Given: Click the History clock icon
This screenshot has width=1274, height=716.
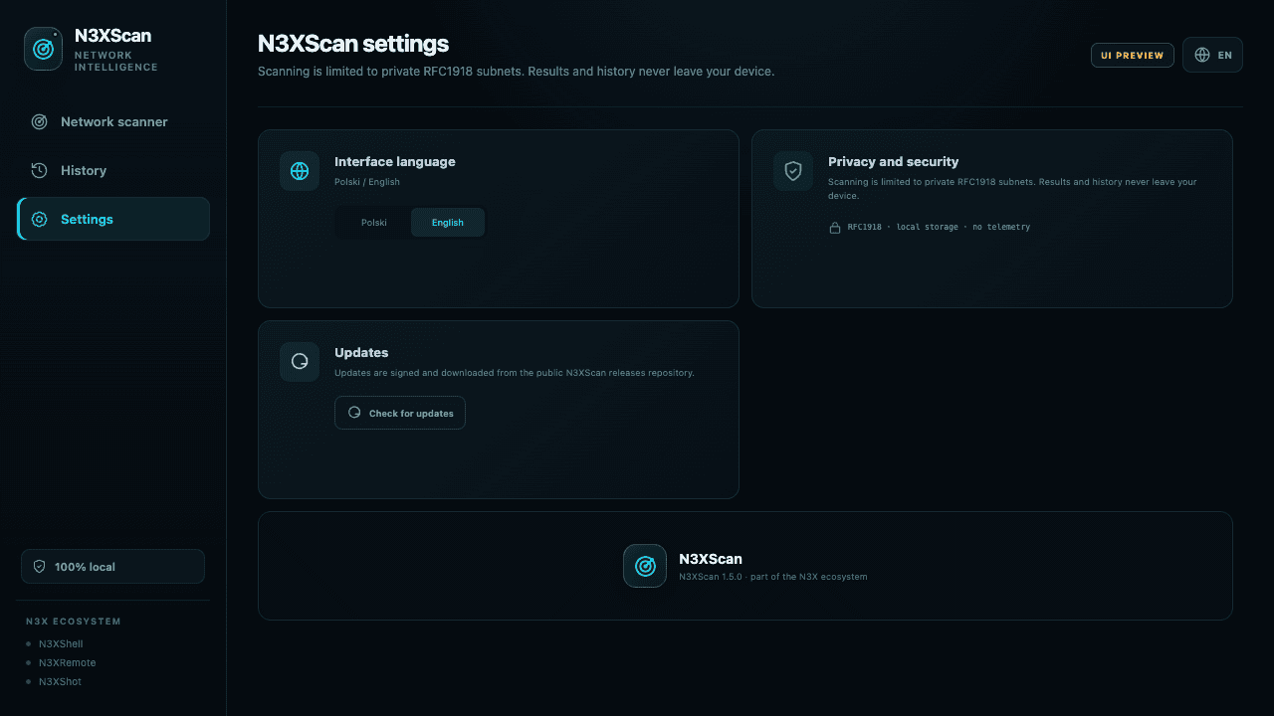Looking at the screenshot, I should 39,171.
